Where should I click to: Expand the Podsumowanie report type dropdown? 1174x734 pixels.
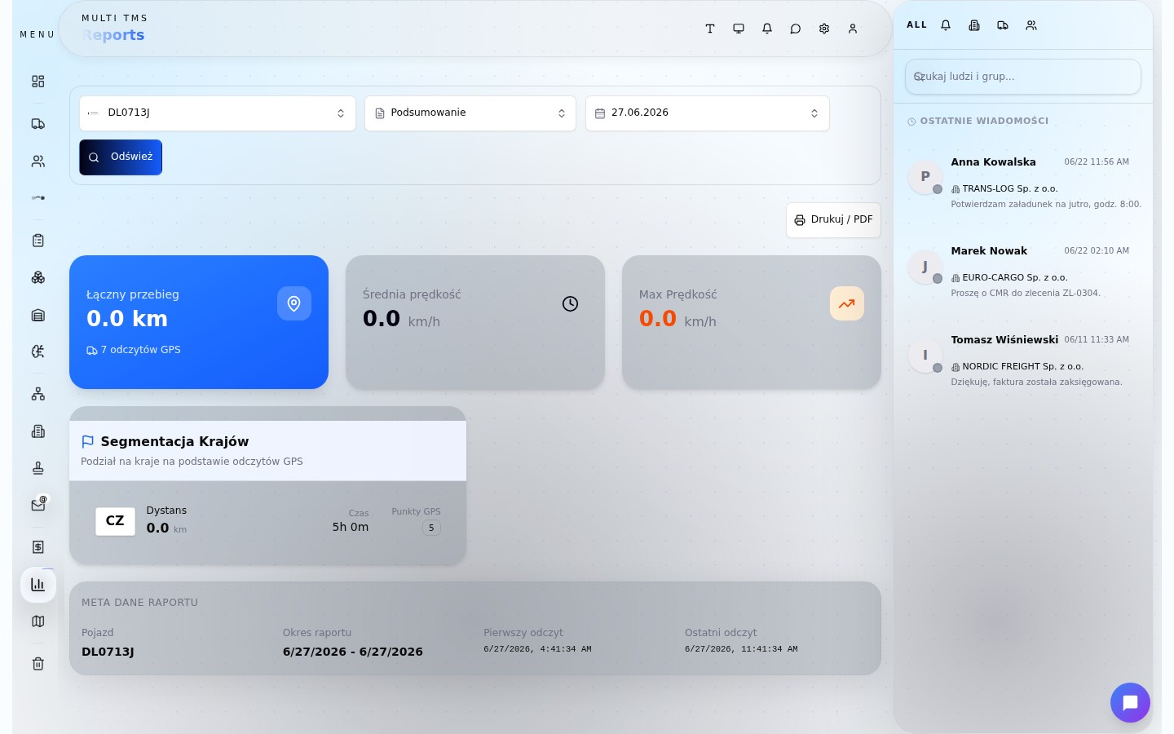pos(470,113)
